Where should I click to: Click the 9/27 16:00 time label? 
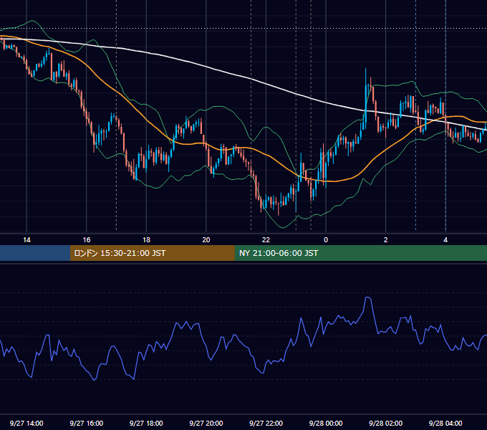[x=87, y=423]
